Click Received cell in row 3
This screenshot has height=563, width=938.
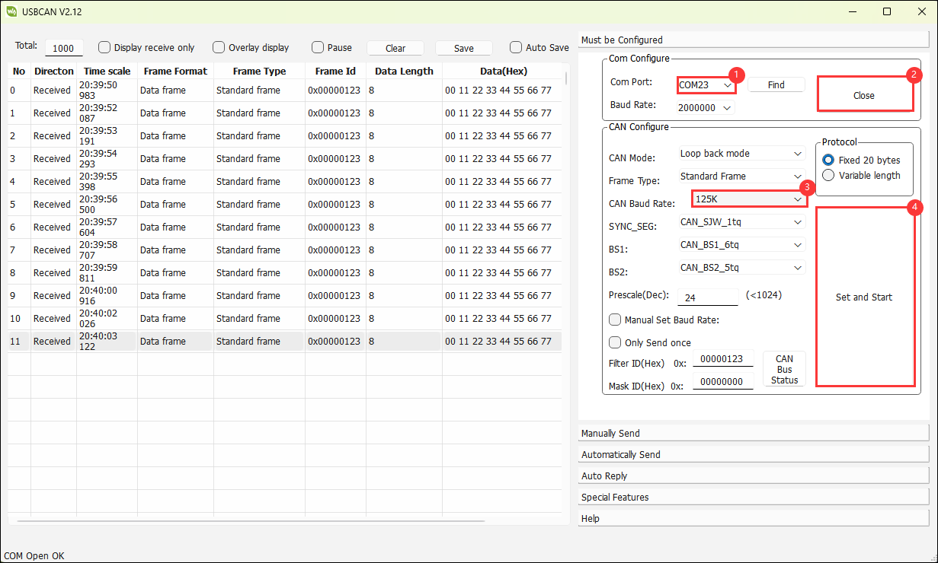[54, 159]
